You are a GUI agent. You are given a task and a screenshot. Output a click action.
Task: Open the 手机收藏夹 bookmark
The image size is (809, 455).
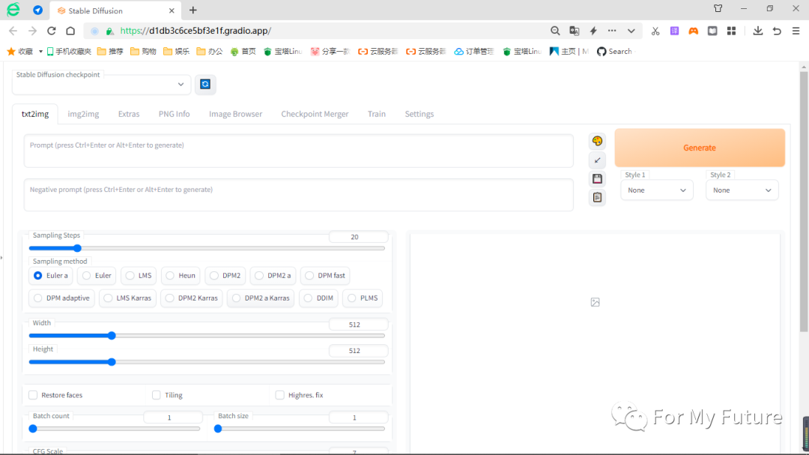[69, 51]
